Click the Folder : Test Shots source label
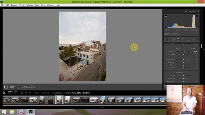Screen dimensions: 205x115 coord(41,93)
